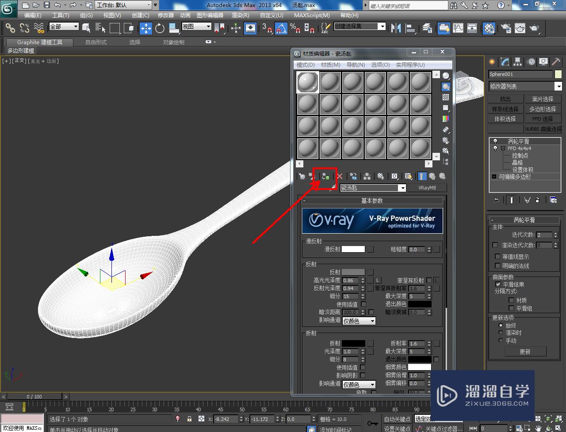This screenshot has height=432, width=566.
Task: Toggle the checkered Background icon
Action: pos(446,97)
